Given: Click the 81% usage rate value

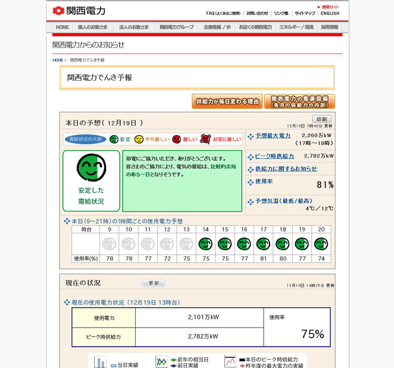Looking at the screenshot, I should pyautogui.click(x=325, y=185).
